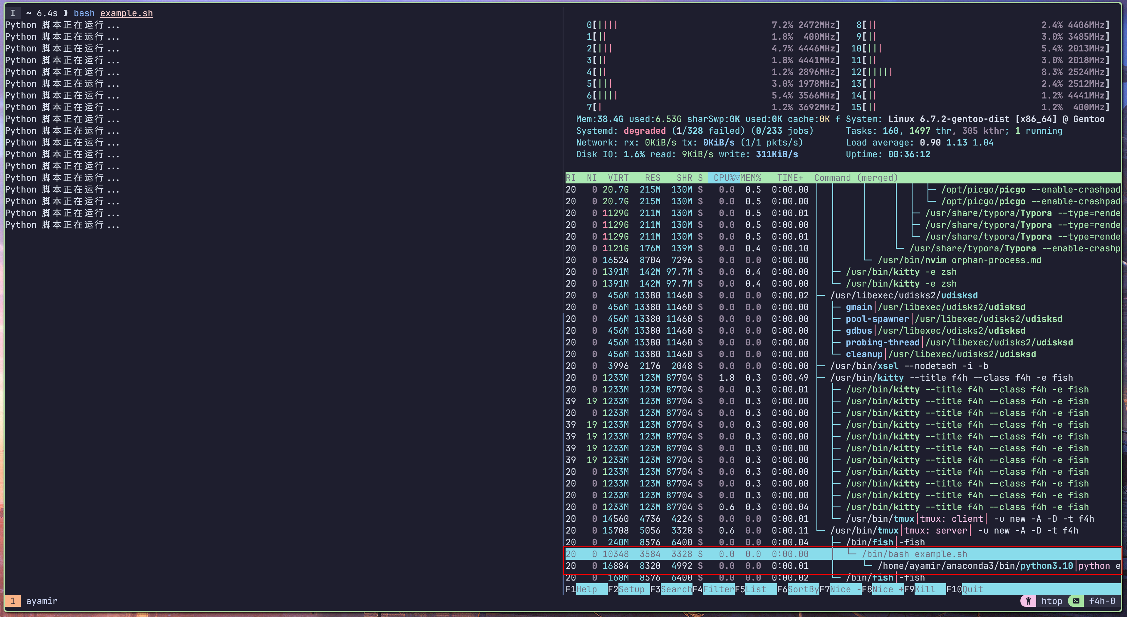Select tmux window 1 badge labeled ayamir
Screen dimensions: 1127x617
pos(13,601)
